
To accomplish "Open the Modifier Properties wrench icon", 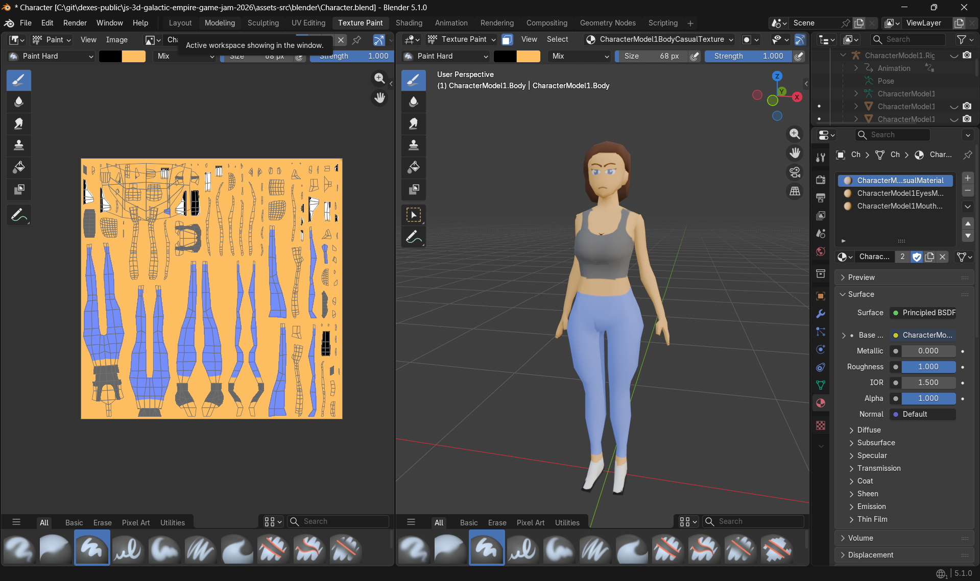I will [820, 314].
